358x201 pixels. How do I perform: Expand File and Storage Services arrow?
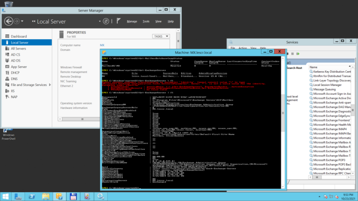click(x=50, y=85)
